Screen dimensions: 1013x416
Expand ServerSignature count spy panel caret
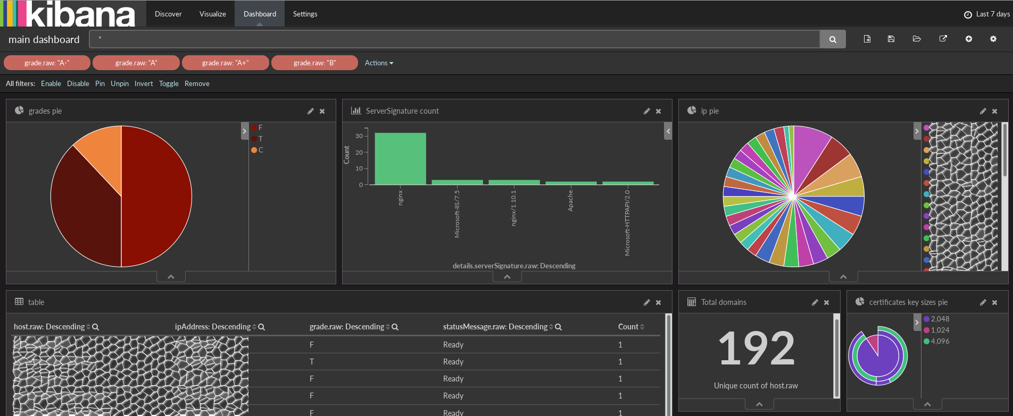pyautogui.click(x=507, y=277)
